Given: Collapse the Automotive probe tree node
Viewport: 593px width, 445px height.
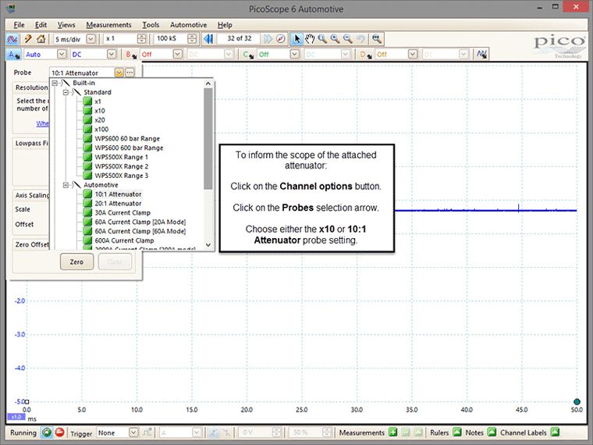Looking at the screenshot, I should tap(66, 185).
